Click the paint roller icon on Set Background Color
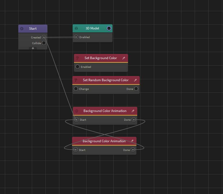223x194 pixels. 78,58
